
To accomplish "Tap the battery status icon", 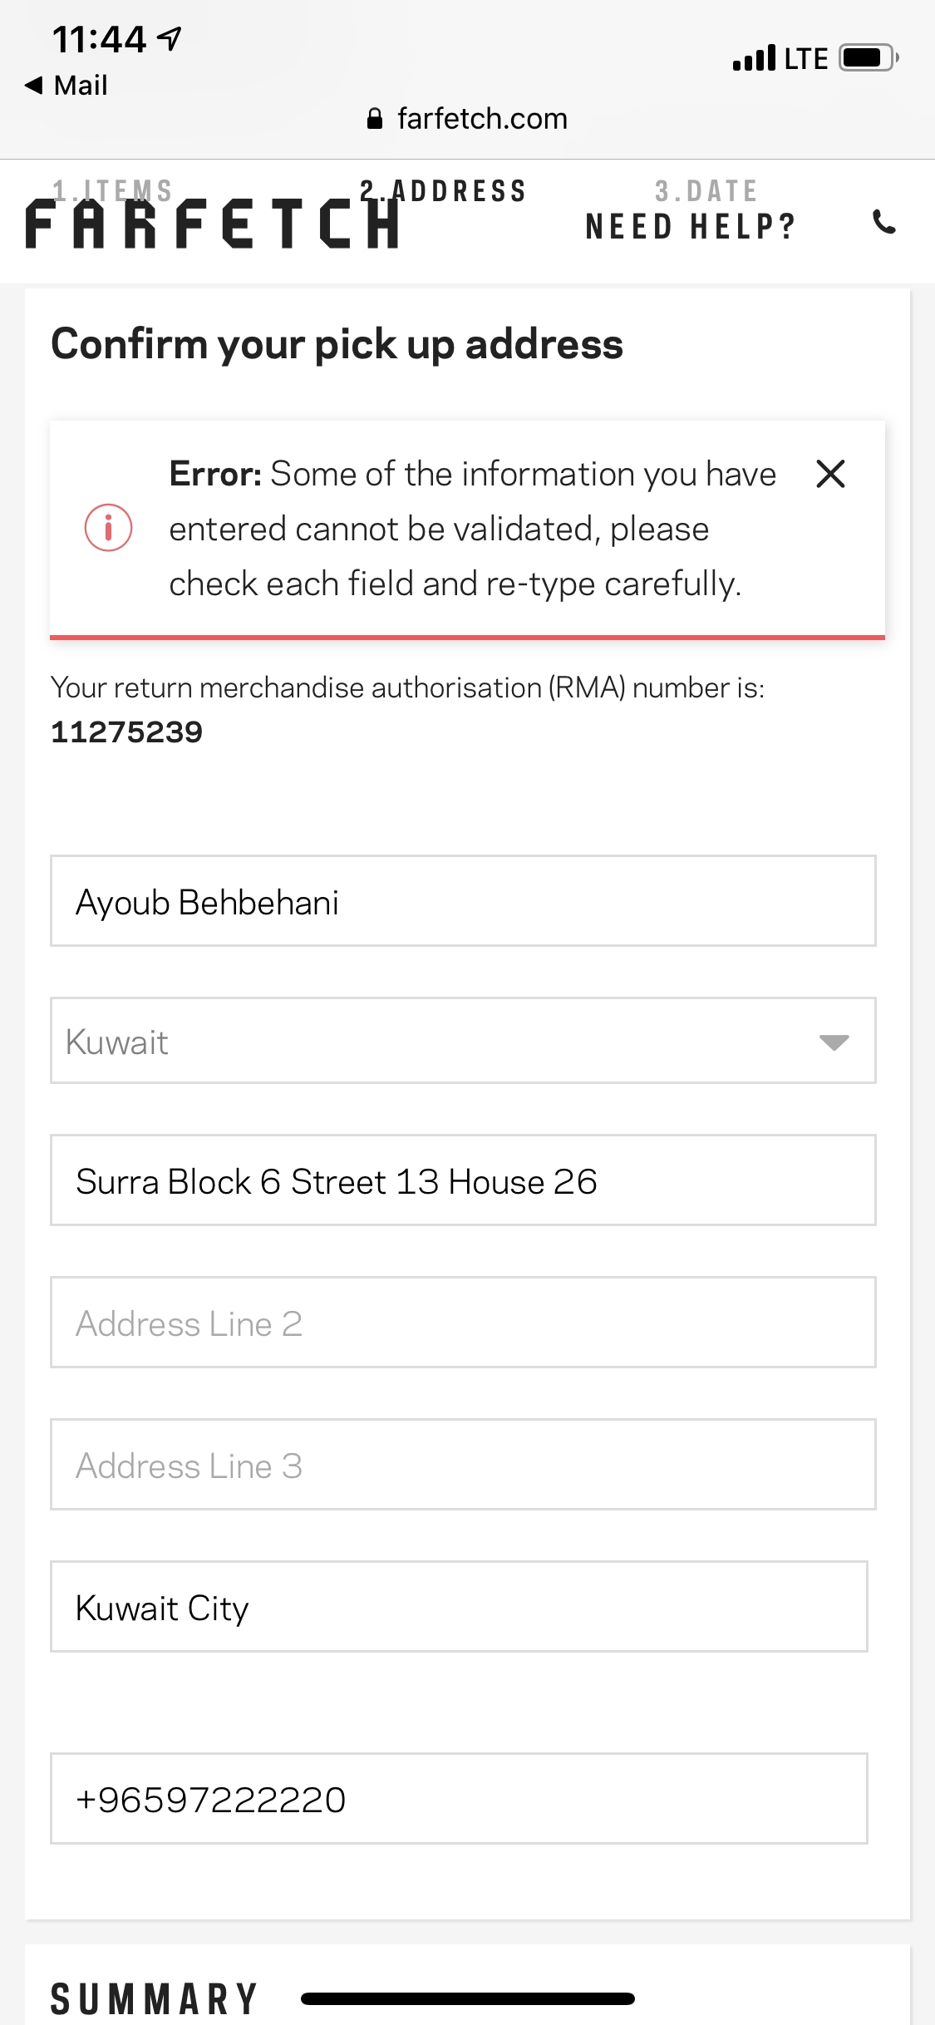I will (x=869, y=58).
